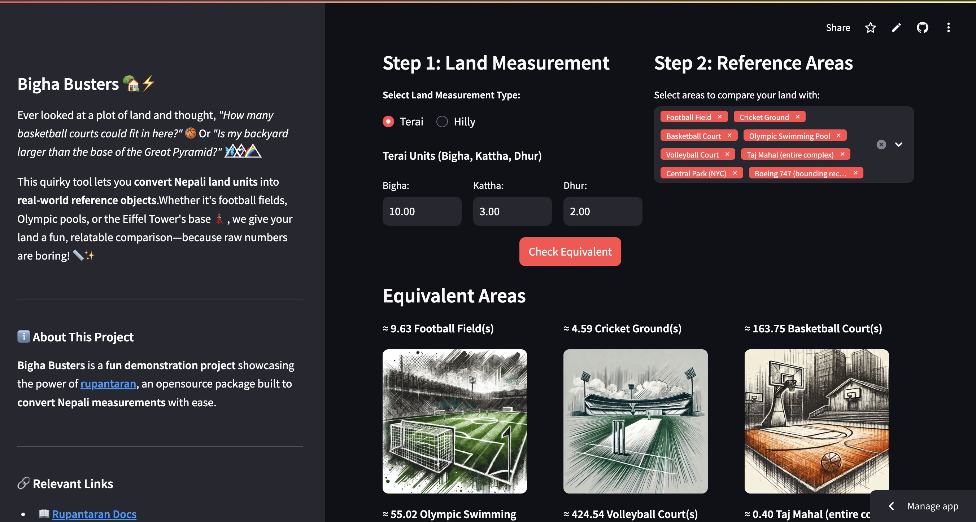Image resolution: width=976 pixels, height=522 pixels.
Task: Click the Bigha input field
Action: 422,211
